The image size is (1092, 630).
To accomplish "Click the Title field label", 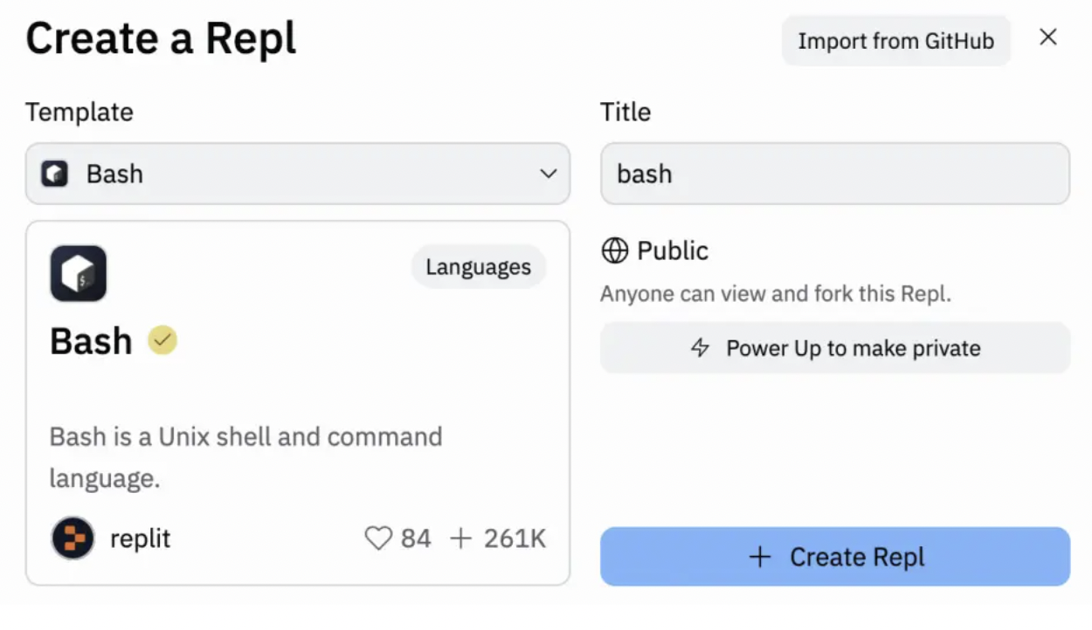I will [625, 112].
